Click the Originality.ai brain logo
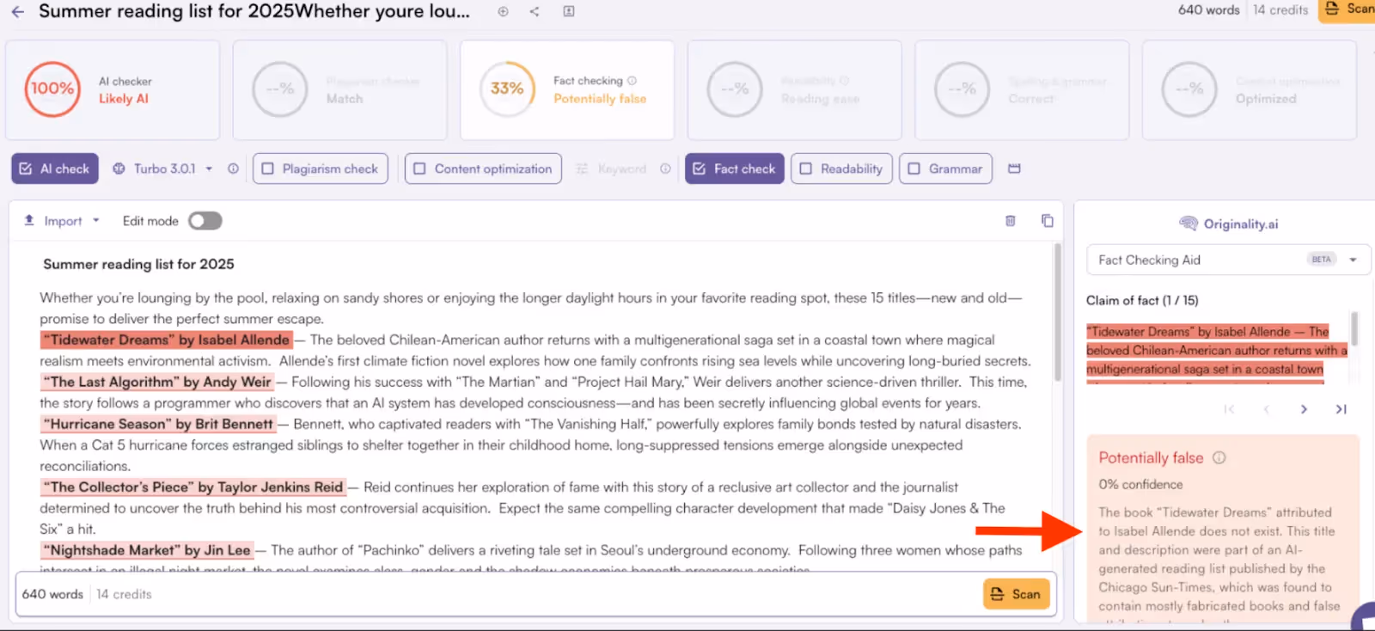Screen dimensions: 1375x631 [1189, 224]
